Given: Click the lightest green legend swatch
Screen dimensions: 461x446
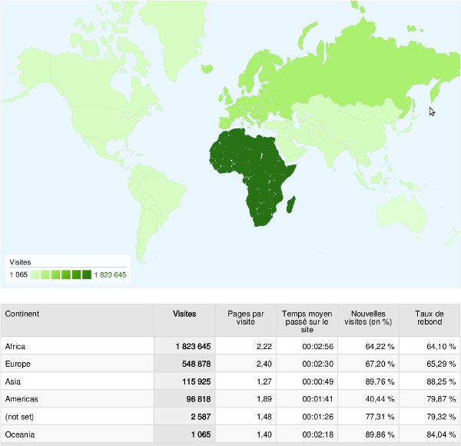Looking at the screenshot, I should coord(35,275).
